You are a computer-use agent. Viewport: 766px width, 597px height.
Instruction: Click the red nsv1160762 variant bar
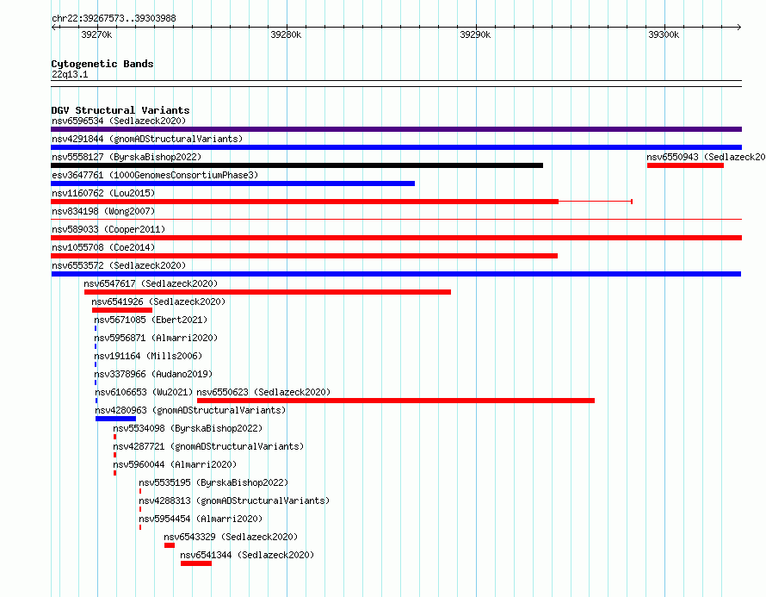[305, 202]
